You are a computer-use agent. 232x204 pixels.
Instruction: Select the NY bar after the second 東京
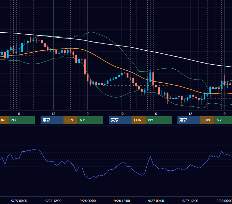point(159,120)
